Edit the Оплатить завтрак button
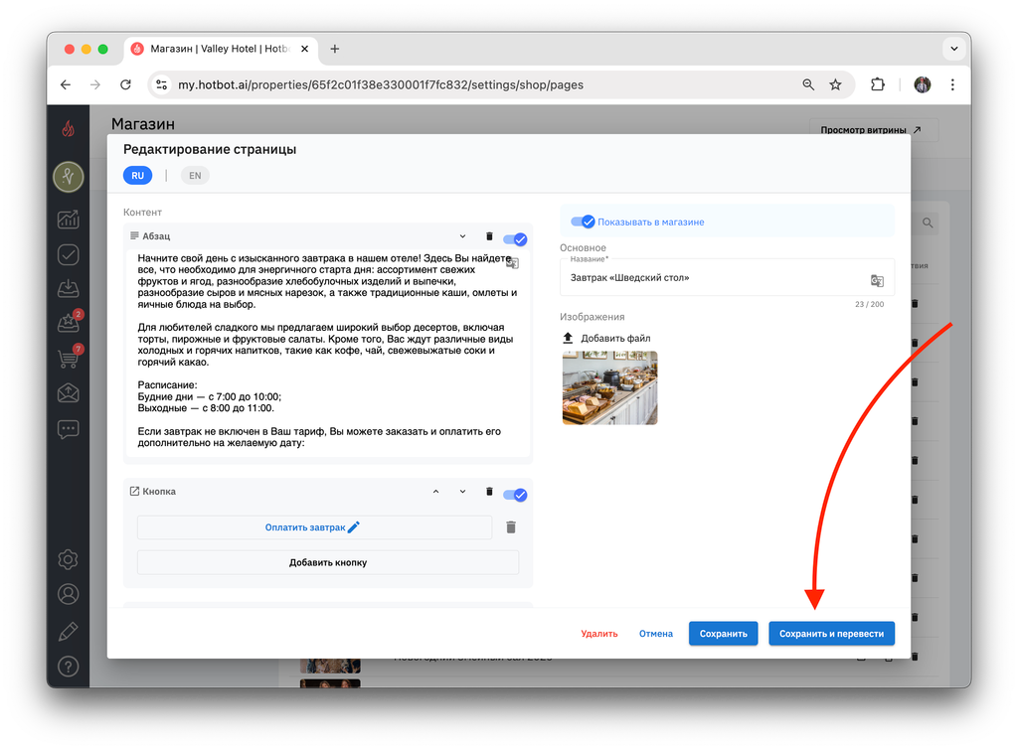1018x750 pixels. (313, 527)
